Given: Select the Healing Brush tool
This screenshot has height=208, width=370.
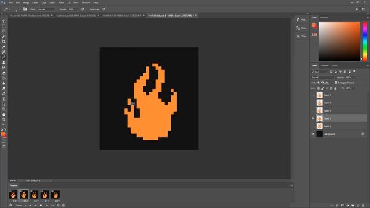Looking at the screenshot, I should (x=3, y=52).
